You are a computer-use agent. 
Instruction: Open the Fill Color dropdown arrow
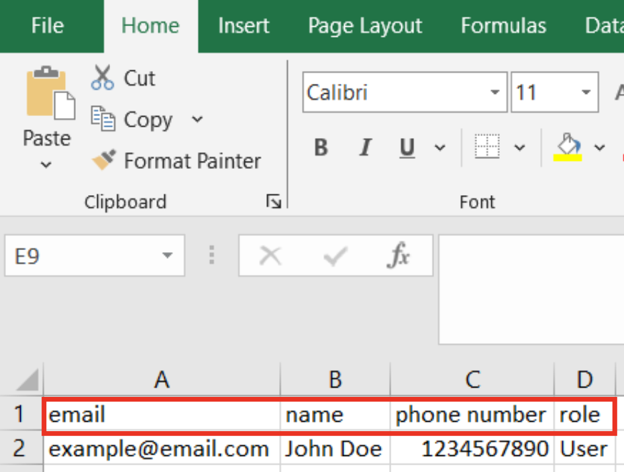tap(599, 148)
